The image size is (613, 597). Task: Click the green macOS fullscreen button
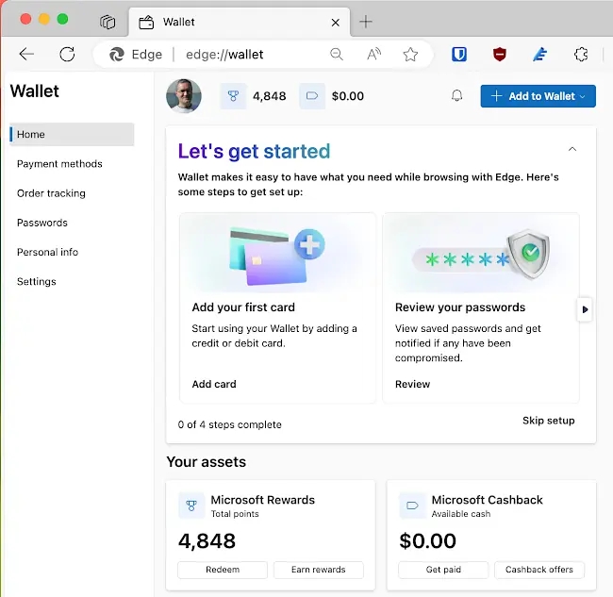(62, 19)
